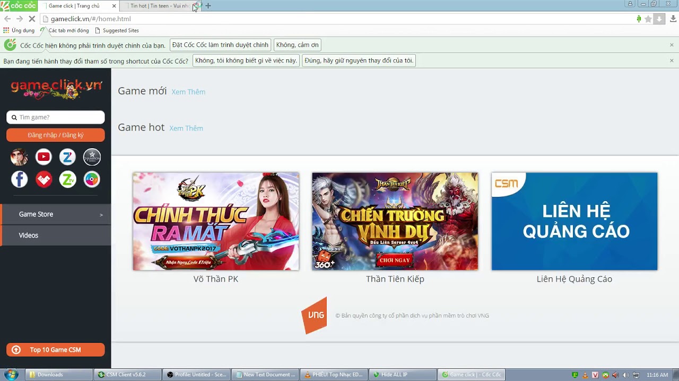The image size is (679, 381).
Task: Open red heart icon in sidebar
Action: pyautogui.click(x=43, y=179)
